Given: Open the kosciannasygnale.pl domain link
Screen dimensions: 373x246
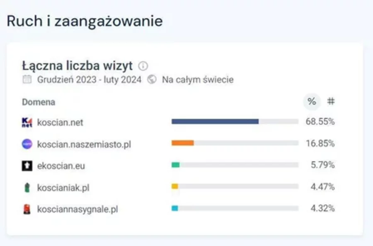Looking at the screenshot, I should point(78,209).
